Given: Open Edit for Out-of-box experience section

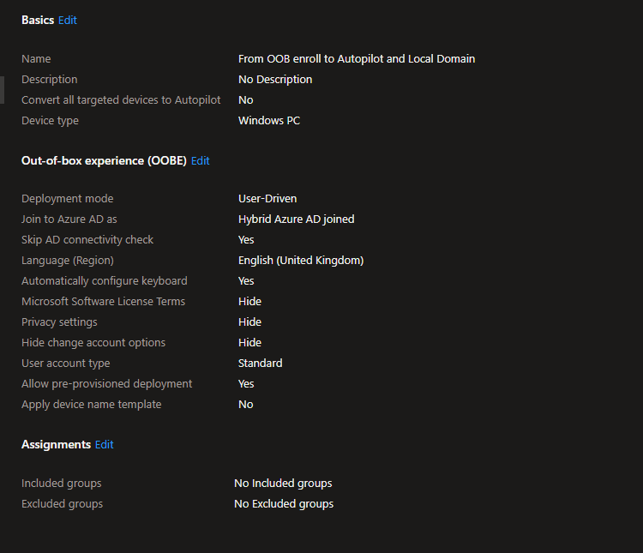Looking at the screenshot, I should [200, 161].
